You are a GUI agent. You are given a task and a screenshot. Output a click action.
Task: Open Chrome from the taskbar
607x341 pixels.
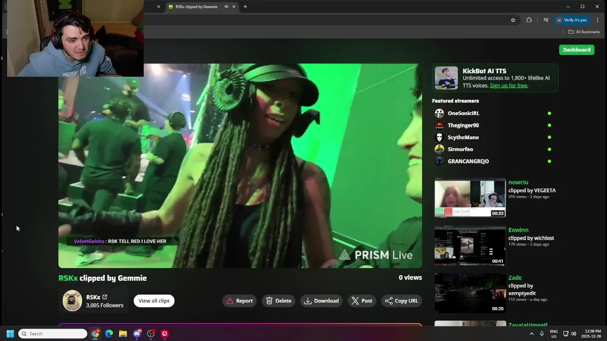95,334
